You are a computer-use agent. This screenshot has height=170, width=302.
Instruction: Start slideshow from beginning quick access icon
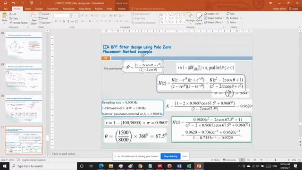[x=32, y=3]
